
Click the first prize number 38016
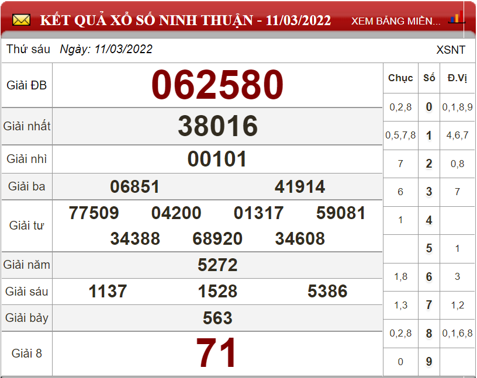pyautogui.click(x=217, y=126)
